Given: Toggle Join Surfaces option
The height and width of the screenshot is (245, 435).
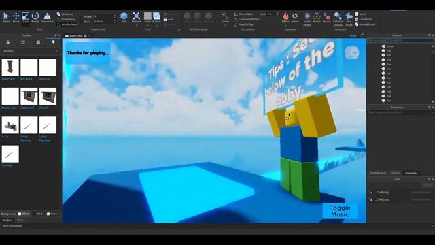Looking at the screenshot, I should pyautogui.click(x=67, y=24).
